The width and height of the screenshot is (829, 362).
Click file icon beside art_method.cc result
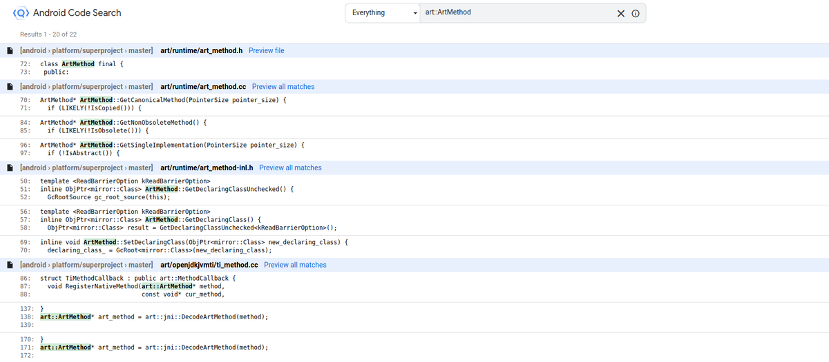(x=10, y=87)
